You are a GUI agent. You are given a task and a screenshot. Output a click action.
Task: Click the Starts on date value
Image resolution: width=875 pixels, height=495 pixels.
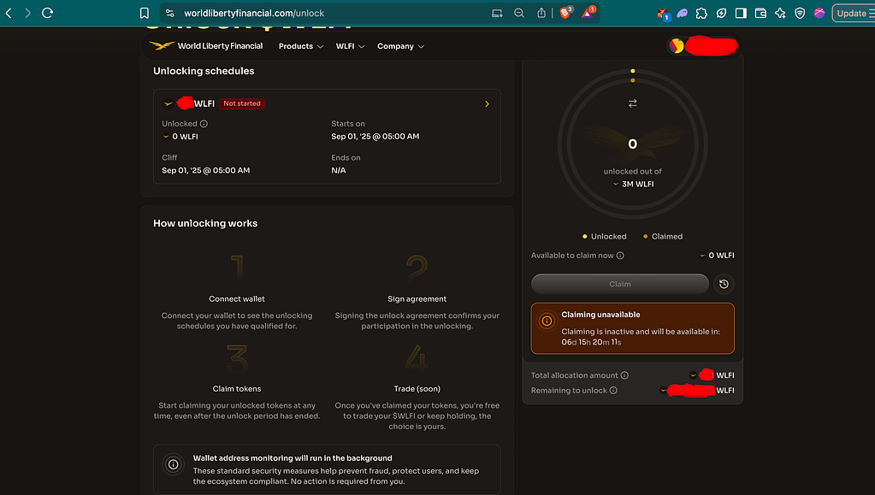coord(375,136)
